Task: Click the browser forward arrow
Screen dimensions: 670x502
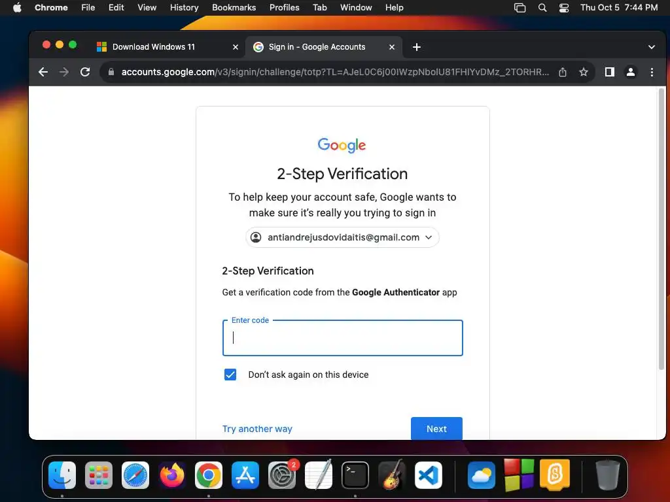Action: tap(64, 72)
